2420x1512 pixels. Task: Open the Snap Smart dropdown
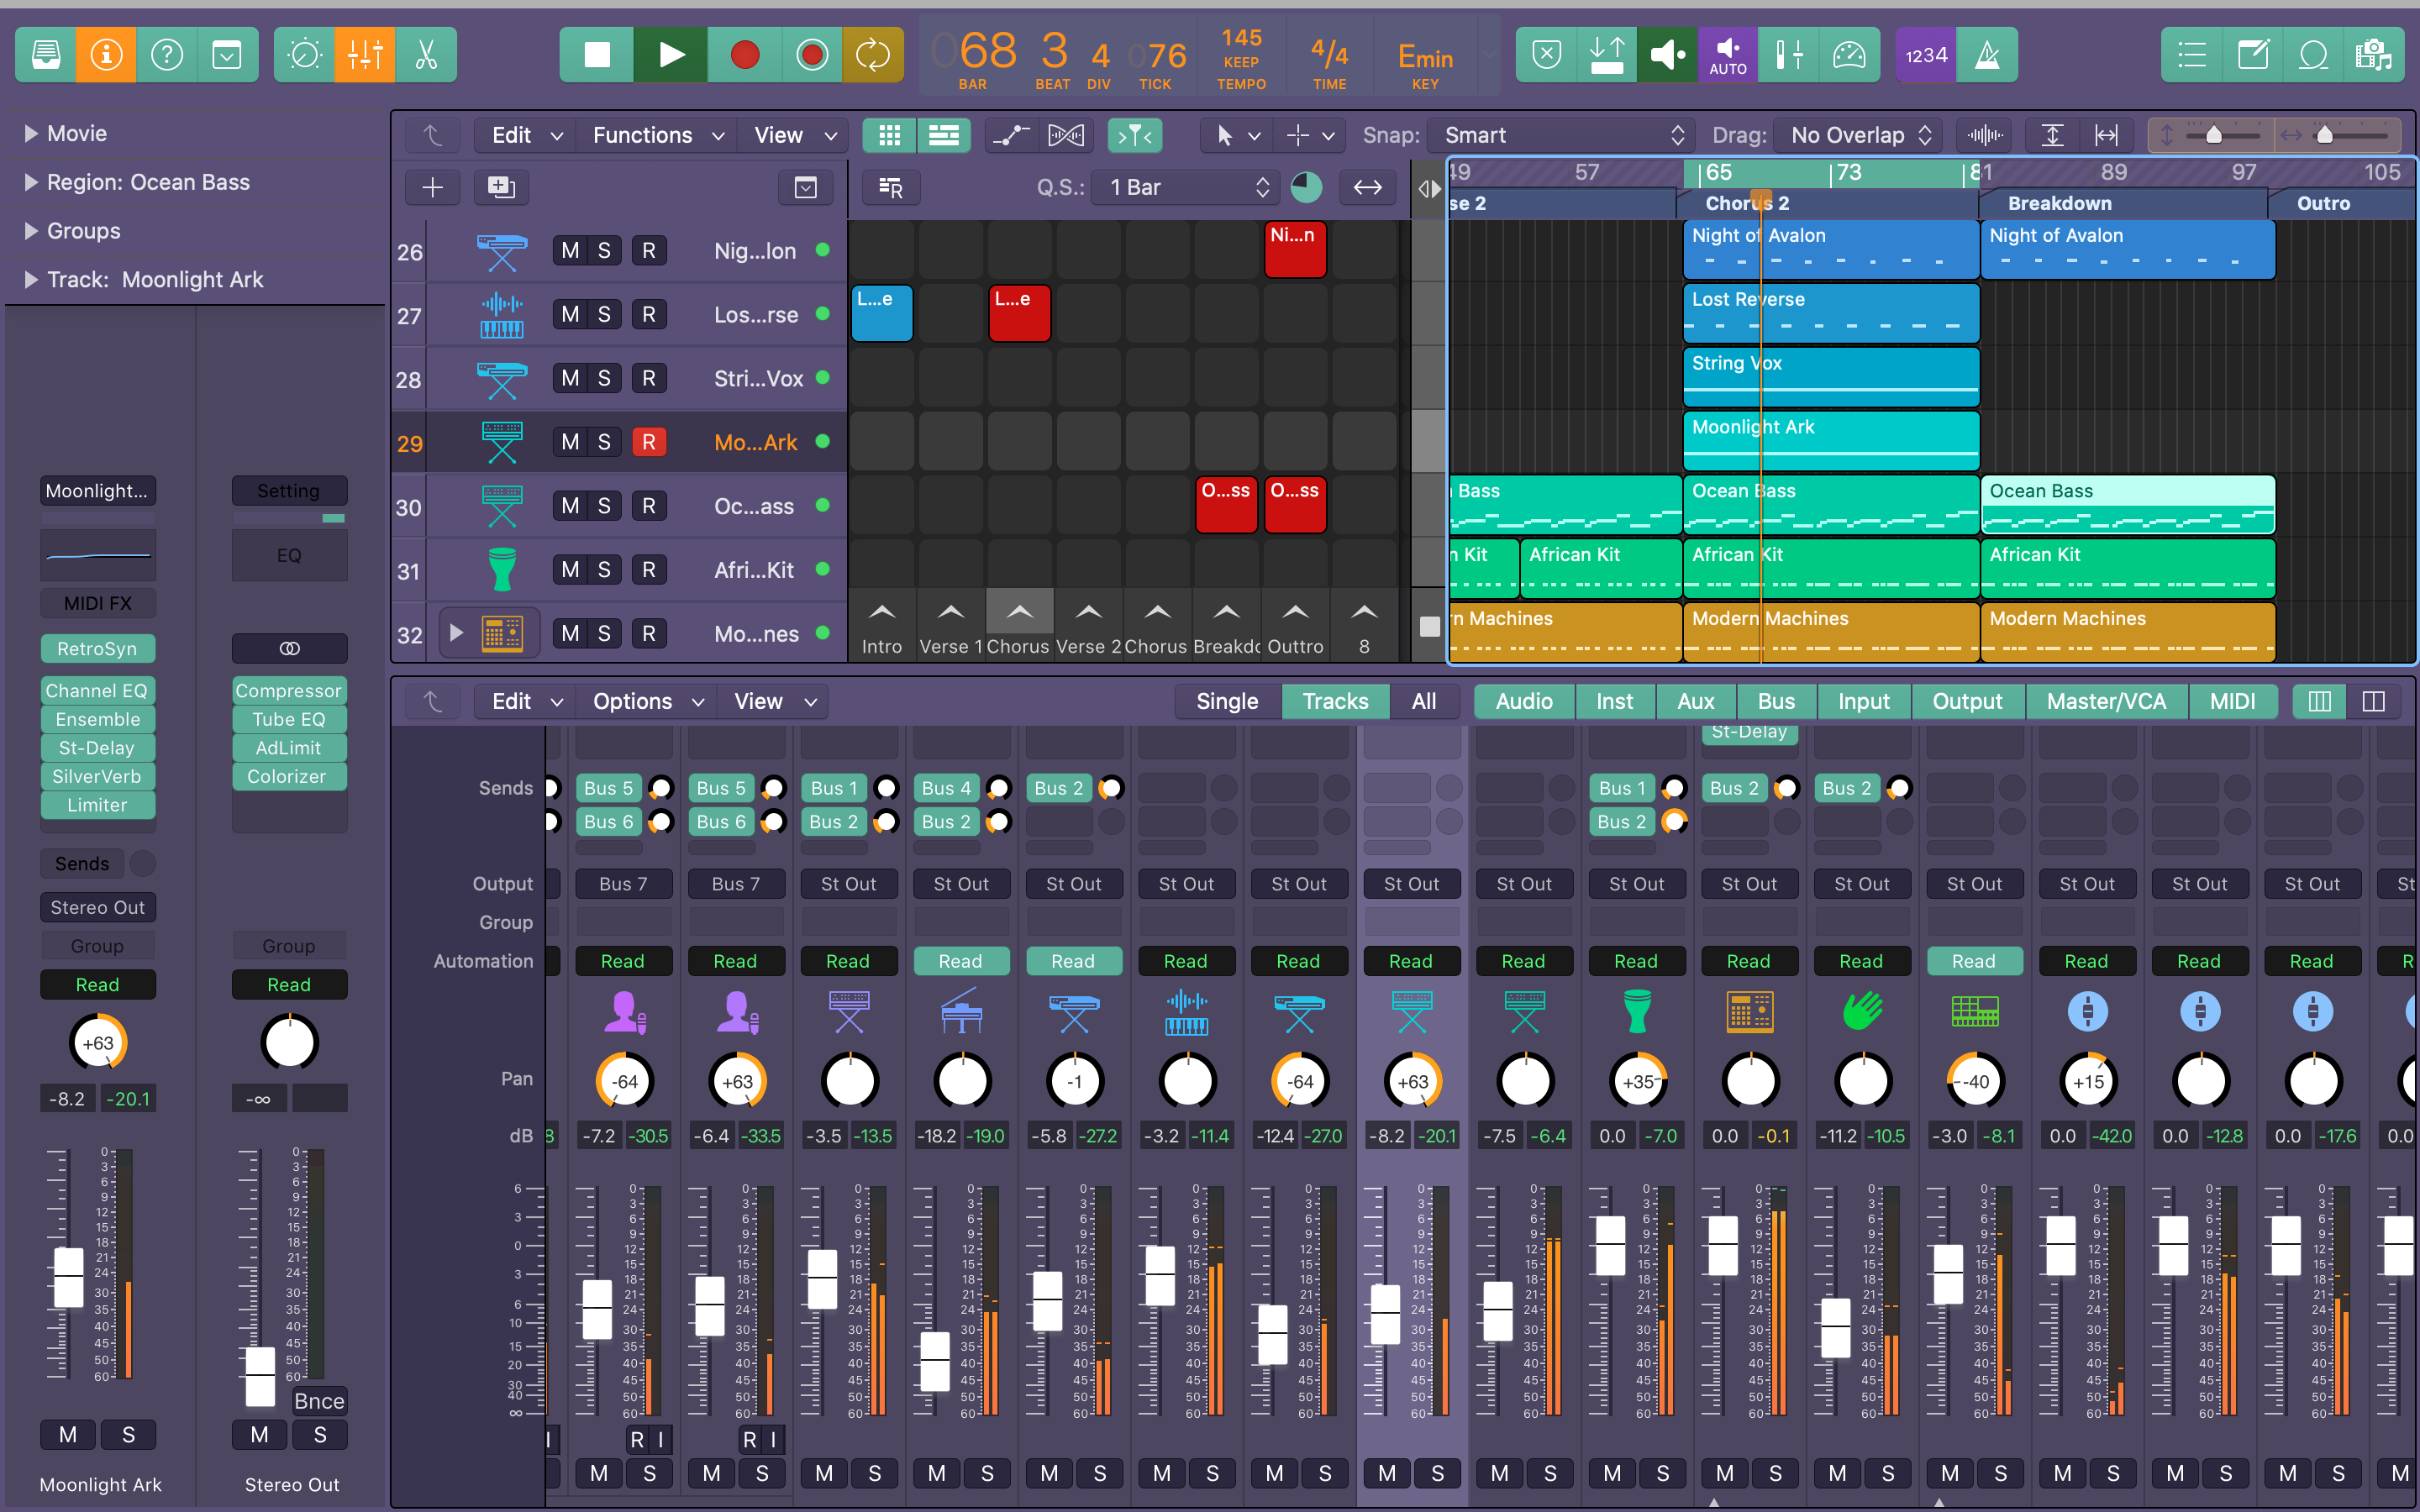[1563, 135]
